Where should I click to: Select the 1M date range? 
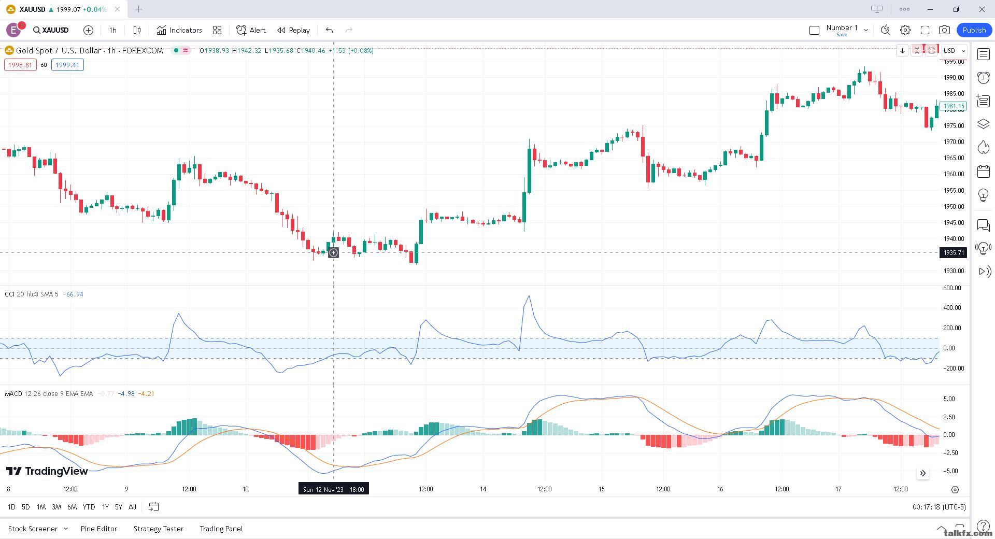point(41,507)
